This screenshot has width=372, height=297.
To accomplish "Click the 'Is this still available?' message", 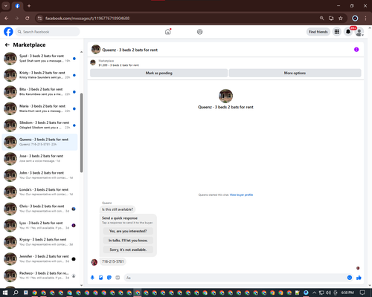I will pyautogui.click(x=118, y=209).
